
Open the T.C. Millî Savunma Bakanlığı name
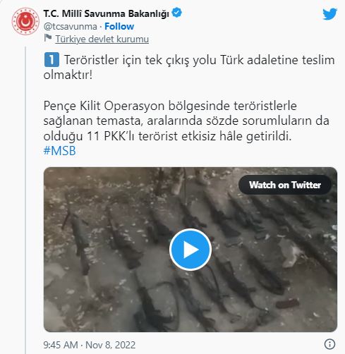coord(107,13)
